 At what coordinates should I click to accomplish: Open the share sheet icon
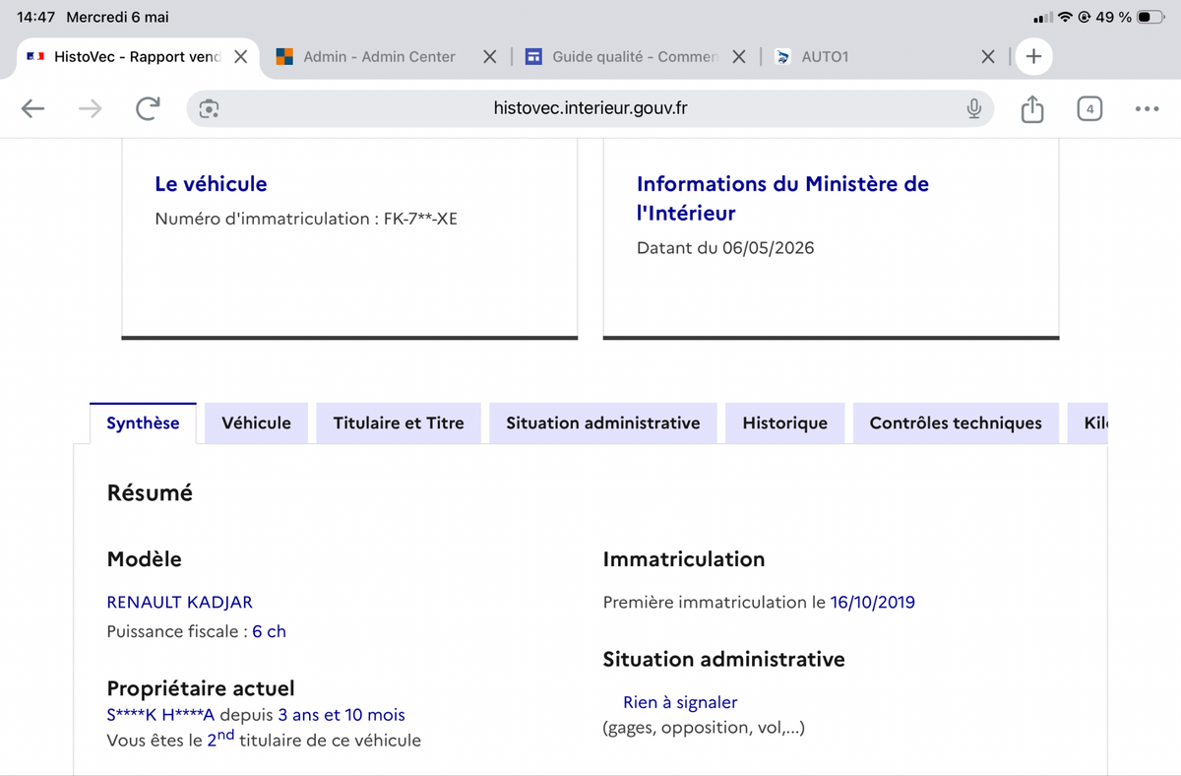[x=1031, y=108]
